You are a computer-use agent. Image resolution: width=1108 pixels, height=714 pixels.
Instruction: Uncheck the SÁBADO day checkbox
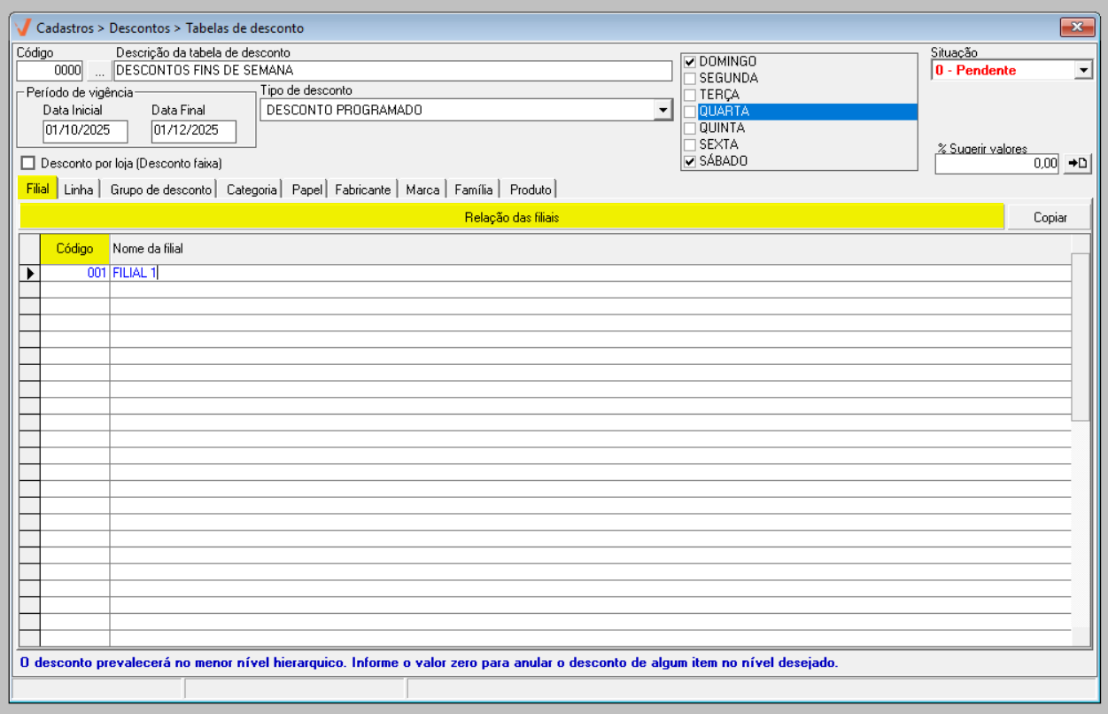pos(690,161)
